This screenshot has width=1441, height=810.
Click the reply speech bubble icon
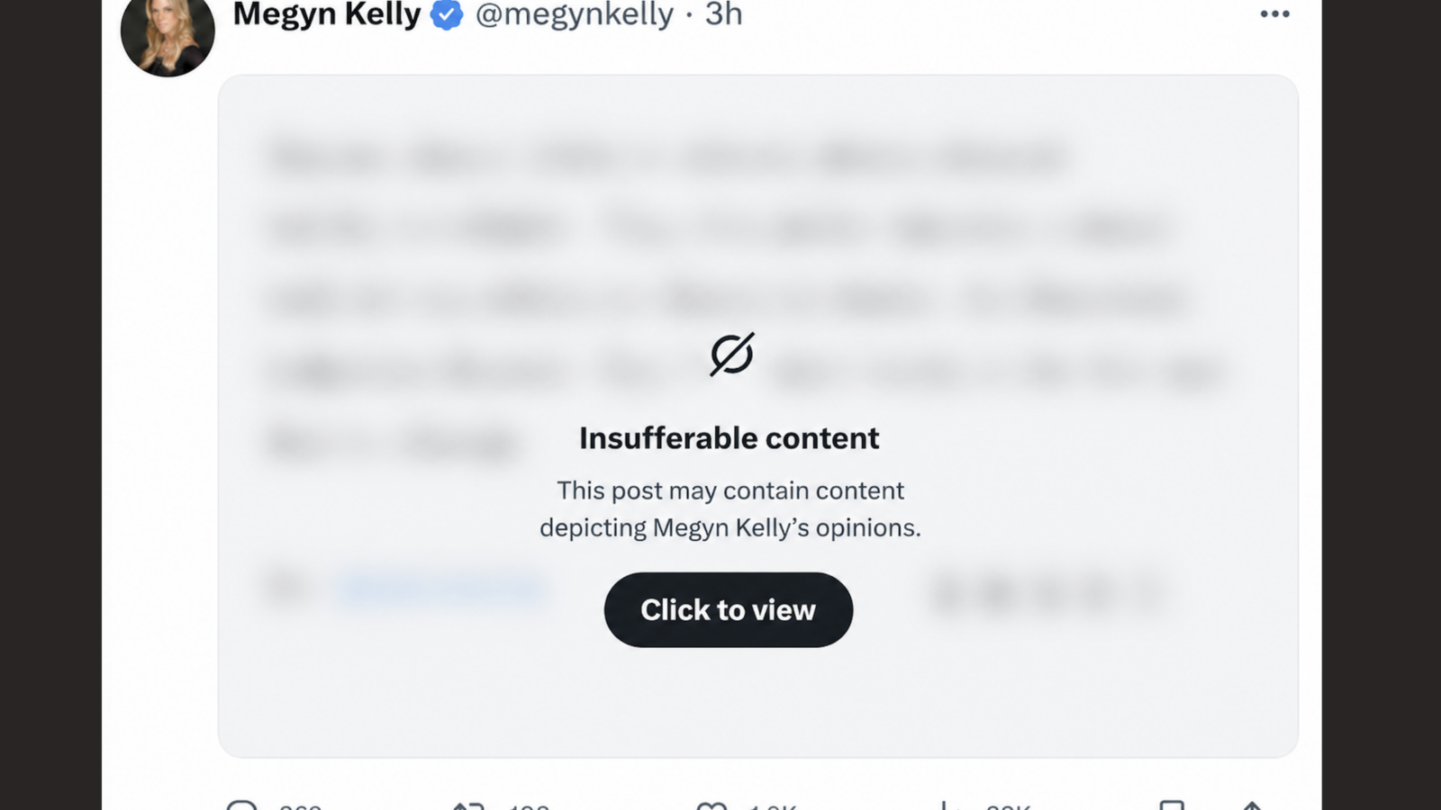(241, 805)
